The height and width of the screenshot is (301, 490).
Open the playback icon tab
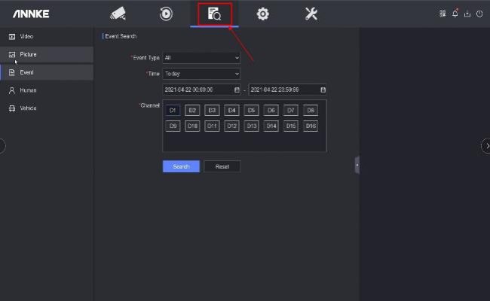(x=166, y=14)
